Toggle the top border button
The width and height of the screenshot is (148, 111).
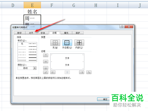coord(46,55)
